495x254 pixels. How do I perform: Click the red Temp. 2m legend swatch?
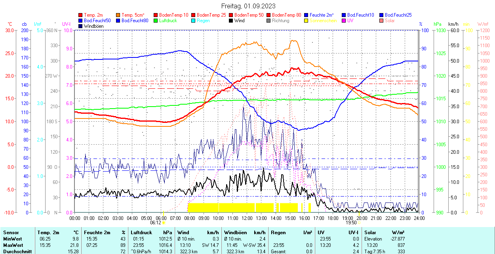click(81, 15)
